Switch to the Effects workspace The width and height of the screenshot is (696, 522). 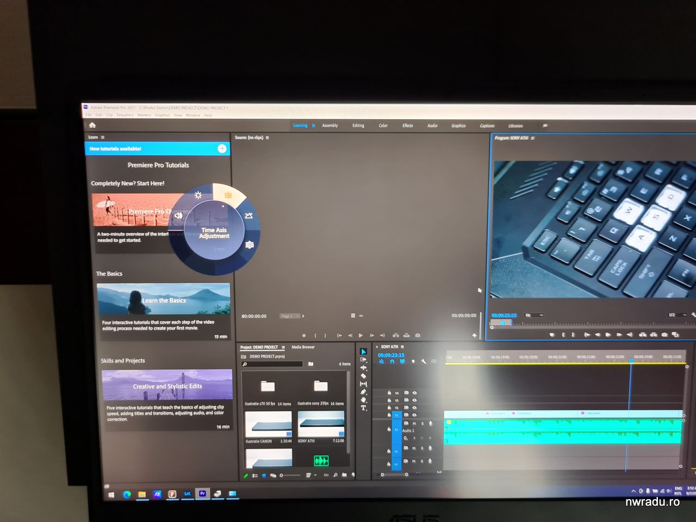[x=408, y=126]
